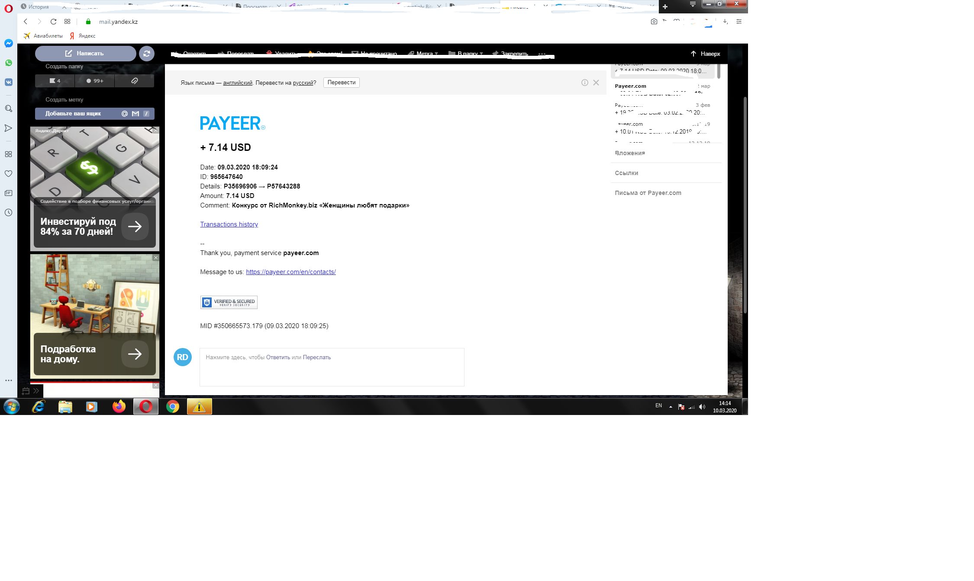The image size is (974, 581).
Task: Click 'Создать метку' link
Action: (64, 99)
